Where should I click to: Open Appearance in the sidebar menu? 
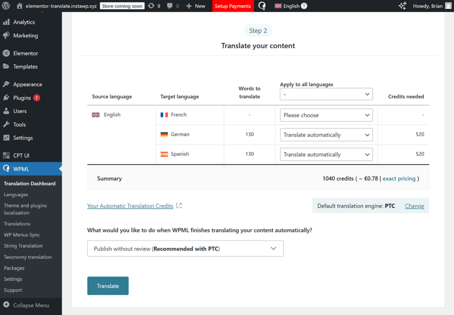pos(27,84)
